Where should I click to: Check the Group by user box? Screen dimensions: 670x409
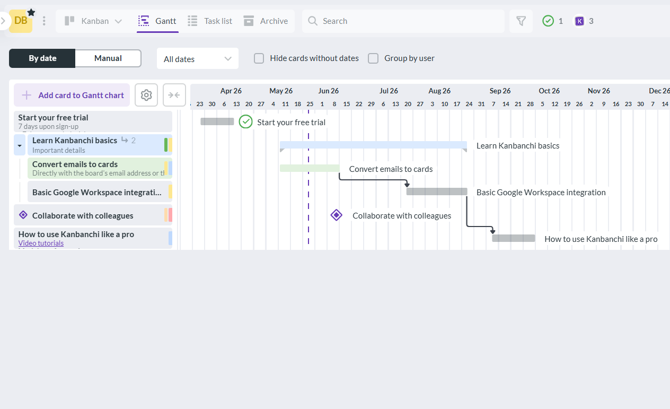373,58
